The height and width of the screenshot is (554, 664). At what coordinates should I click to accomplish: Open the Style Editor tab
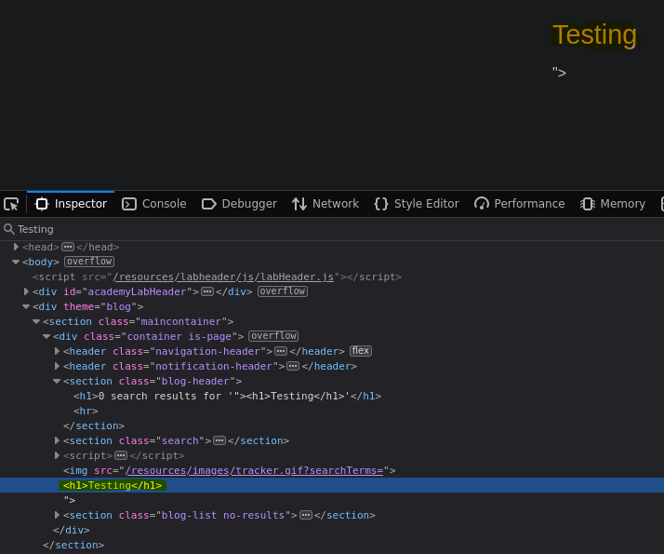coord(417,204)
